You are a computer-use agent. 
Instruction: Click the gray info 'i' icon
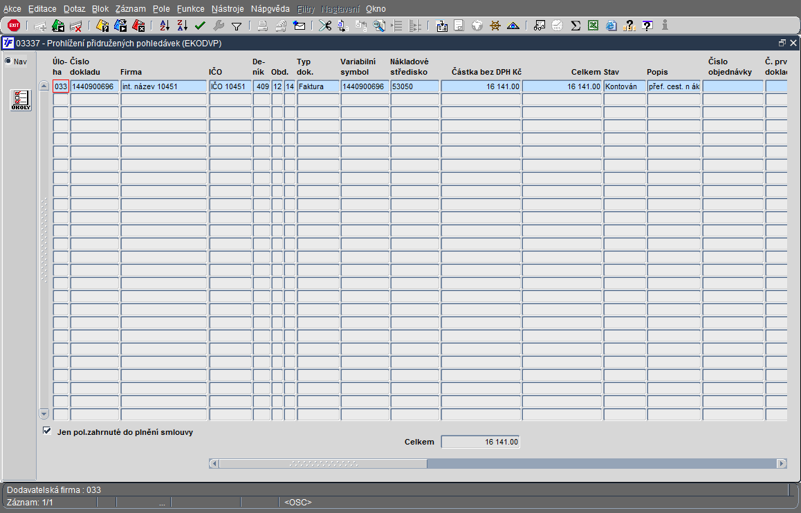pyautogui.click(x=665, y=25)
